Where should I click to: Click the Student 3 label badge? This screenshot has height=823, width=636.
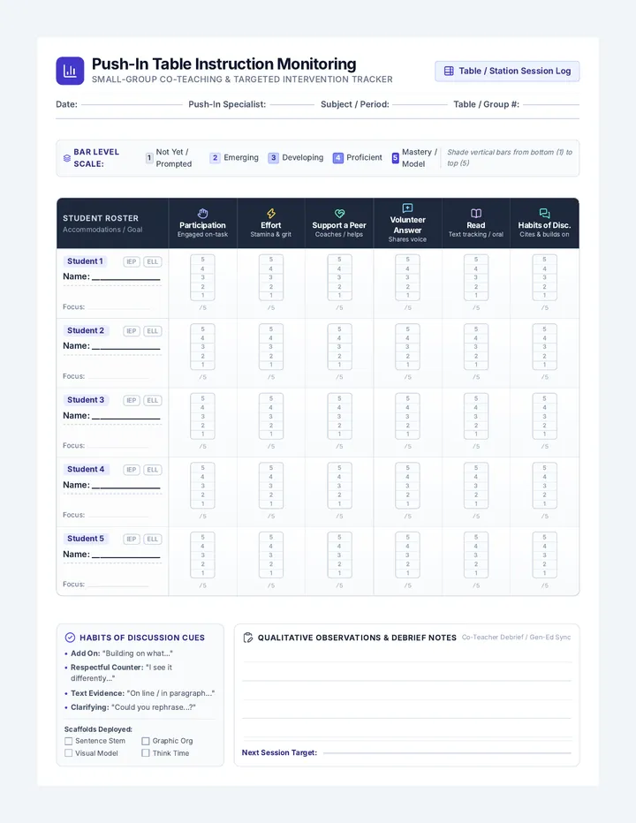[x=86, y=399]
